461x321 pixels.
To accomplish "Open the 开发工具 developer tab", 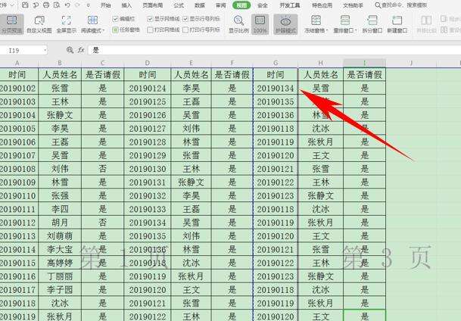I will tap(290, 5).
